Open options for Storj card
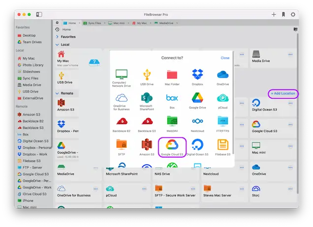 coord(290,189)
